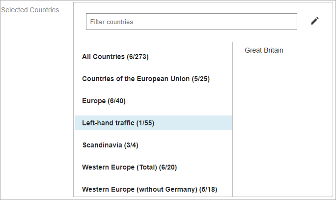The height and width of the screenshot is (200, 336).
Task: Select the group with 1 of 55 selected
Action: pyautogui.click(x=118, y=123)
